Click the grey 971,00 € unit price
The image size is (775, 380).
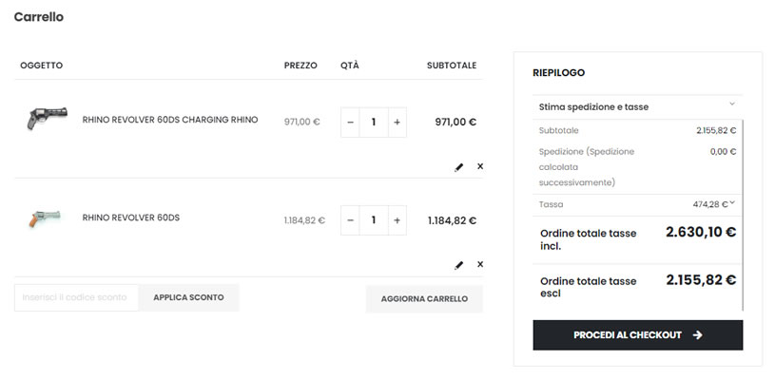click(x=302, y=122)
